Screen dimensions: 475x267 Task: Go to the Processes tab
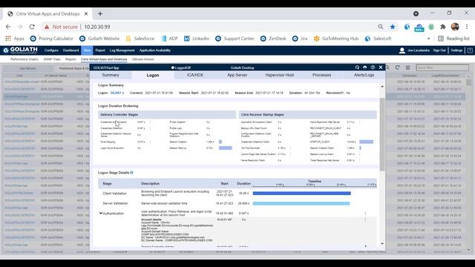(x=321, y=75)
